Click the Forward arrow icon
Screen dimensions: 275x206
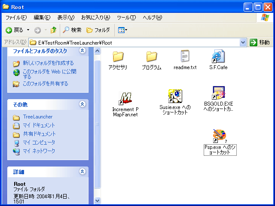37,30
